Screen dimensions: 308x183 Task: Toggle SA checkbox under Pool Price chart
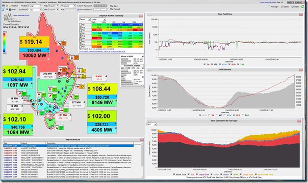pos(204,65)
